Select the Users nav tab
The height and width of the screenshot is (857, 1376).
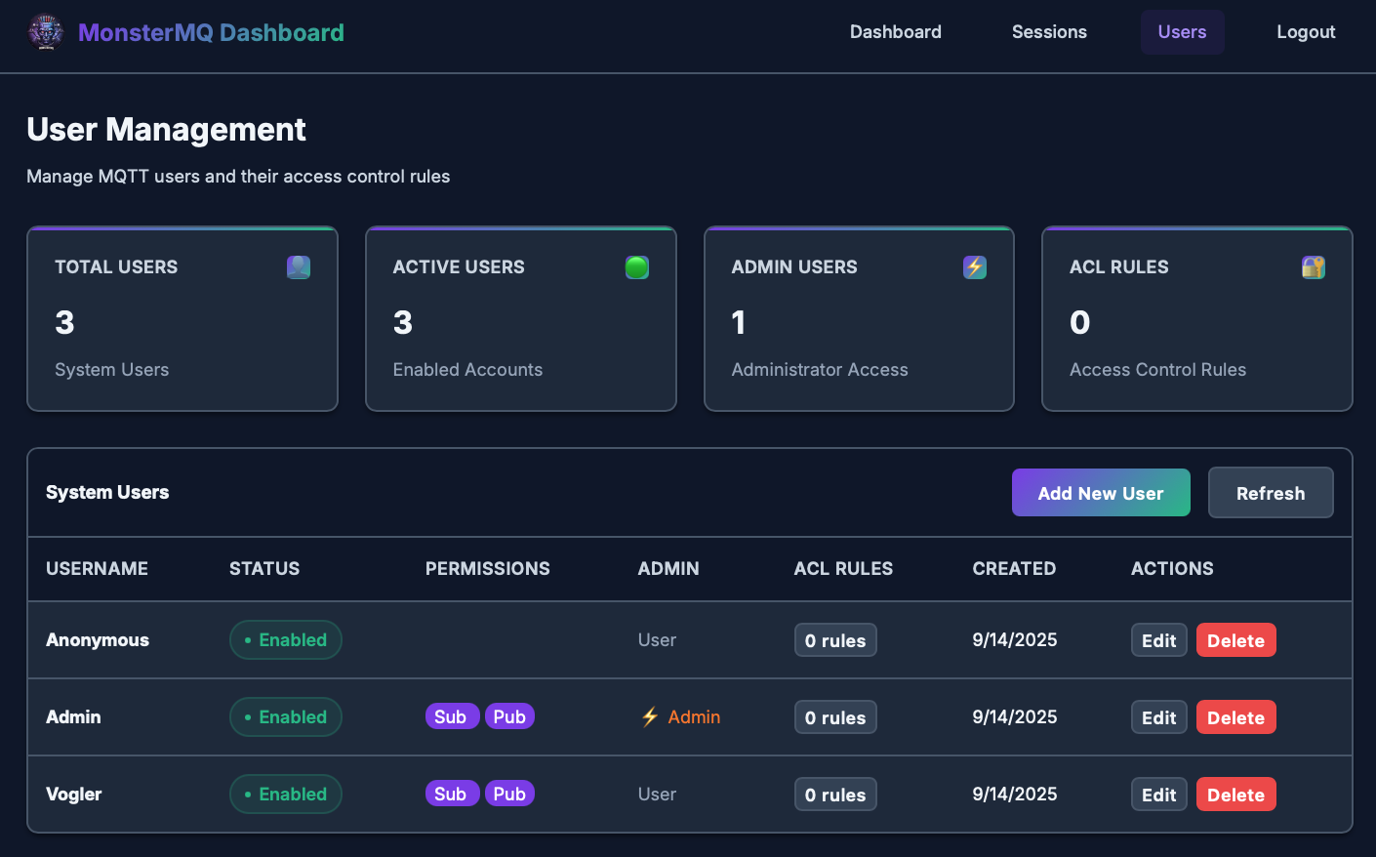(1182, 32)
